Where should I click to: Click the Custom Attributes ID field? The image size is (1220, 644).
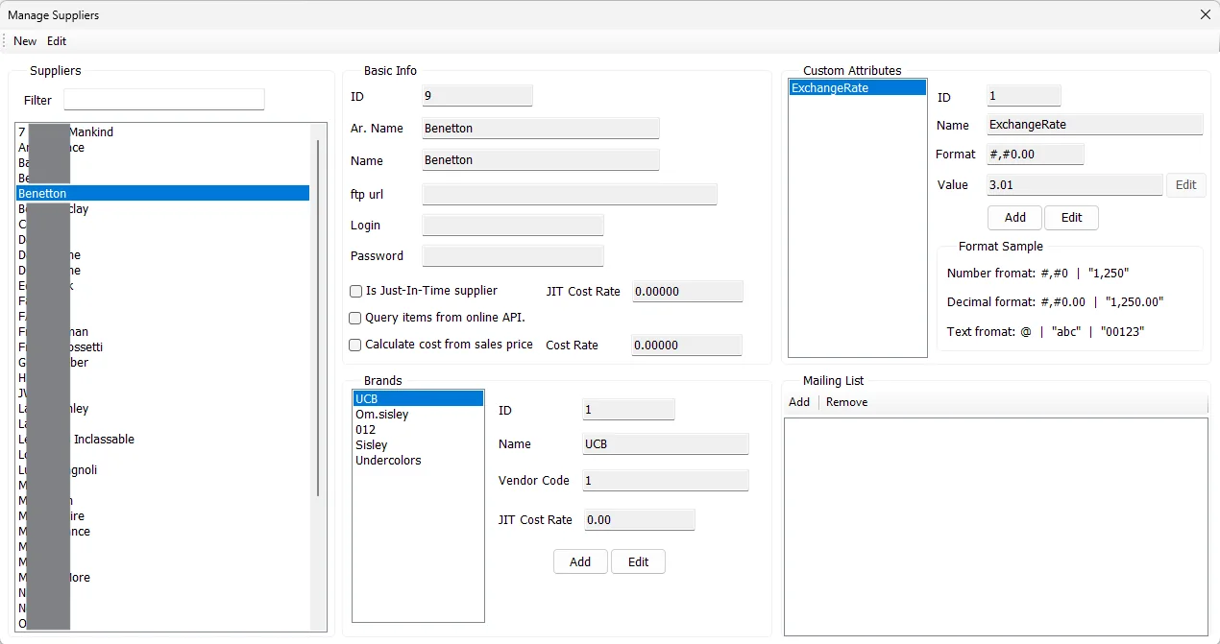point(1023,96)
